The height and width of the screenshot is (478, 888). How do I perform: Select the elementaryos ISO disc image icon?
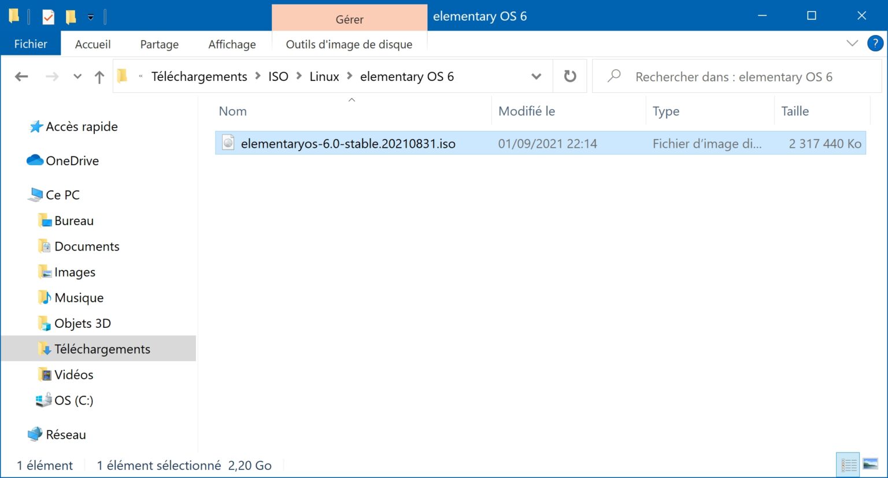tap(229, 143)
